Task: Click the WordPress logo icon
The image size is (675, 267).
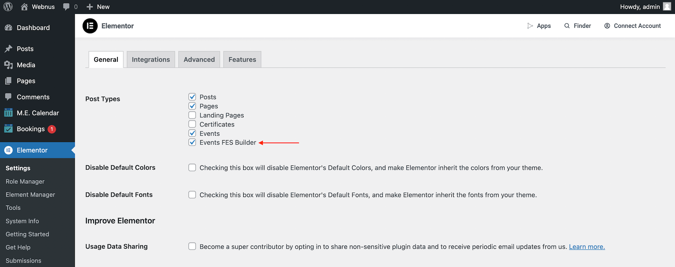Action: pos(8,7)
